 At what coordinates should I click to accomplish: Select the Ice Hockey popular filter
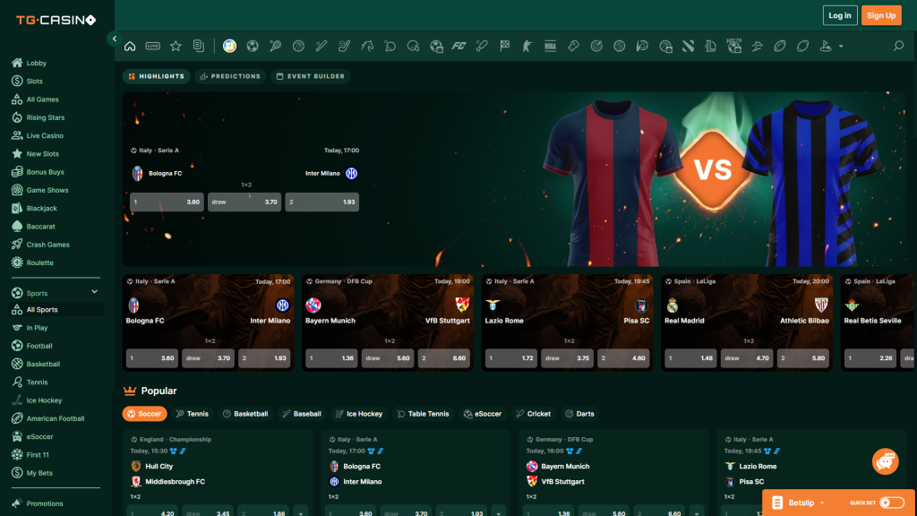click(359, 414)
